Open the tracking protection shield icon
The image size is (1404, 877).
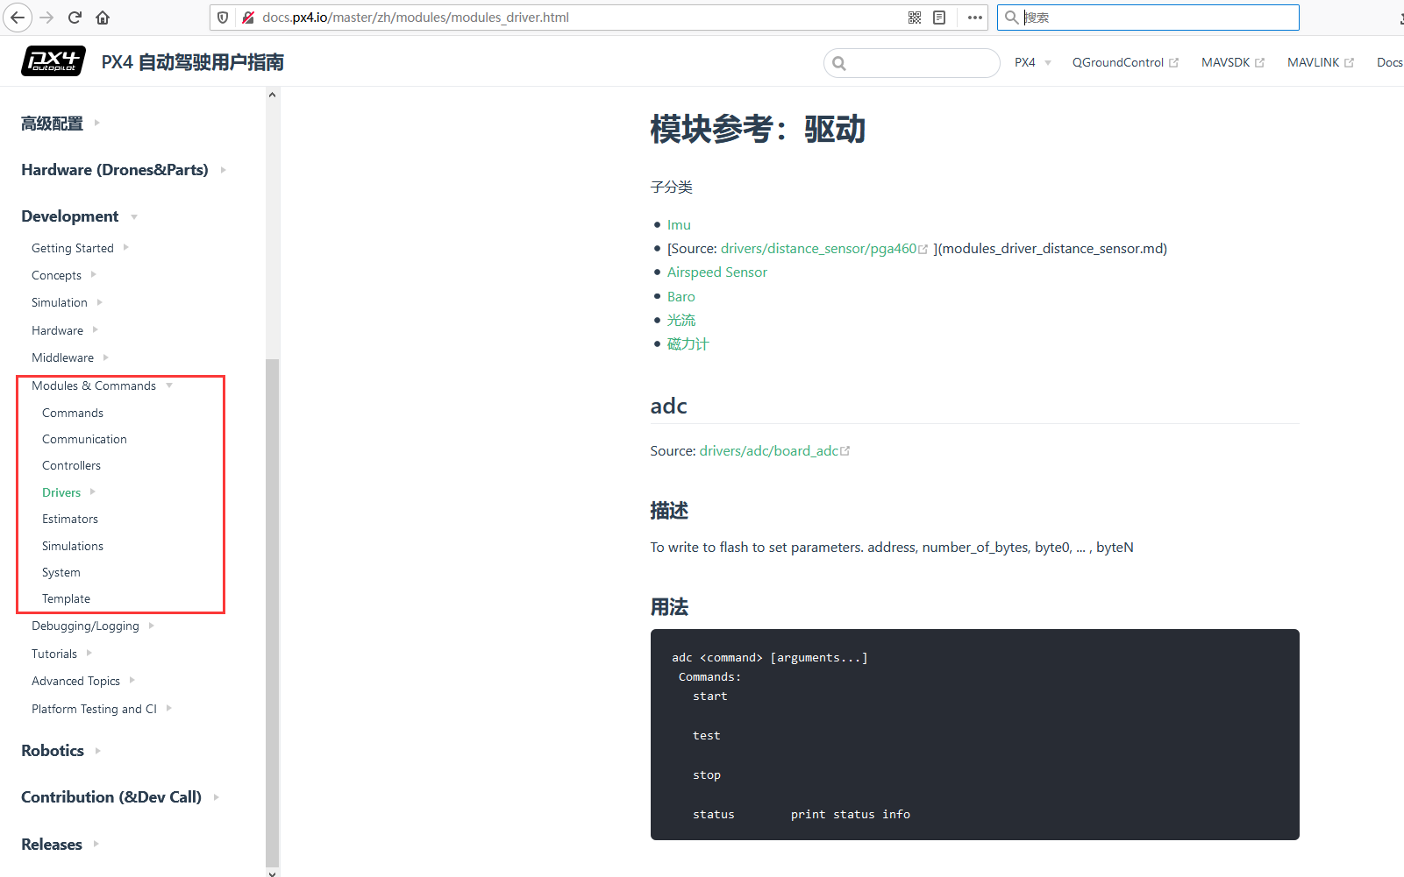click(x=222, y=17)
